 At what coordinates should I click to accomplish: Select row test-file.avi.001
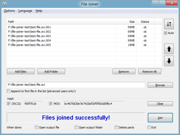[84, 27]
